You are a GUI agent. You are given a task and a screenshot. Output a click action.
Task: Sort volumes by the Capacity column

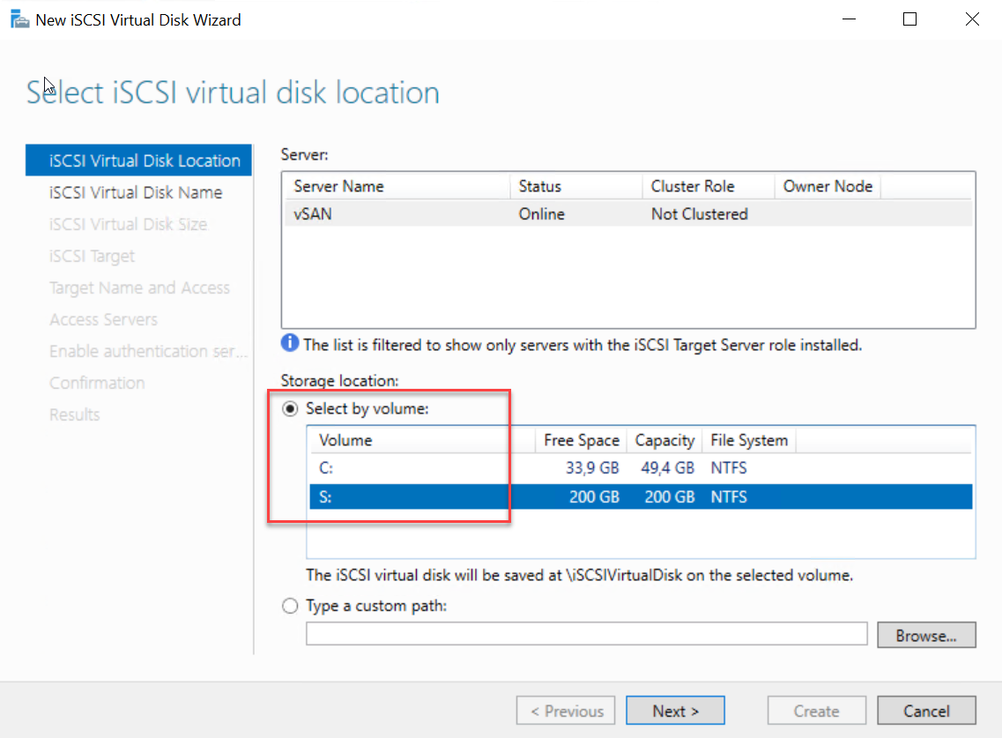point(664,440)
